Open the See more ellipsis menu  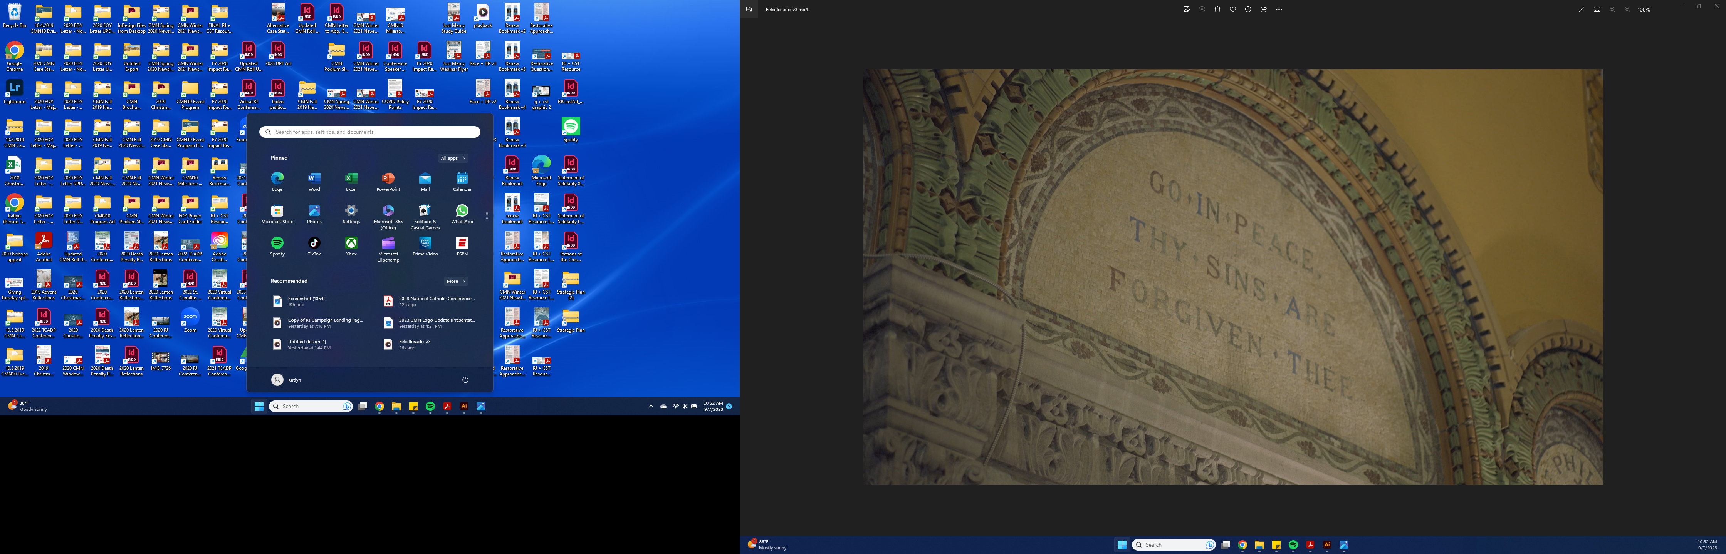[1279, 9]
